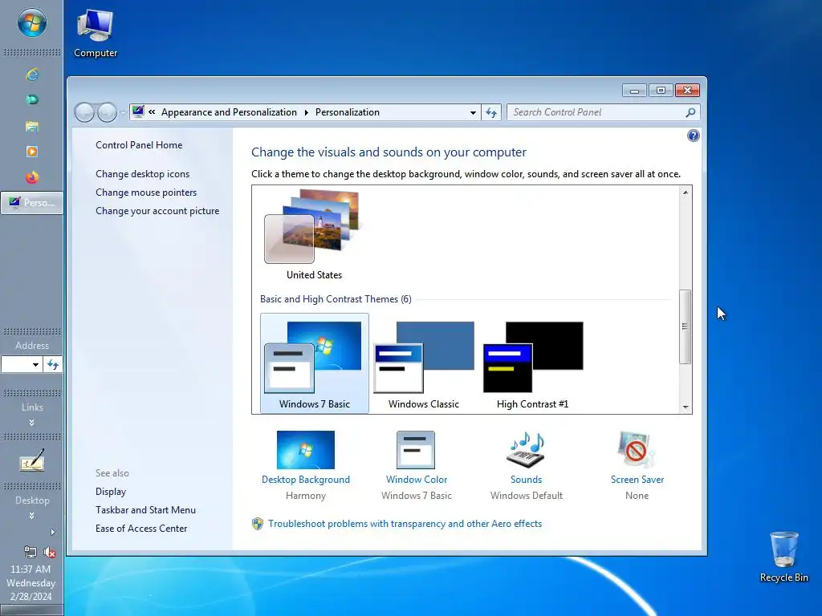Expand the Desktop toolbar chevron
The image size is (822, 616).
[x=31, y=516]
